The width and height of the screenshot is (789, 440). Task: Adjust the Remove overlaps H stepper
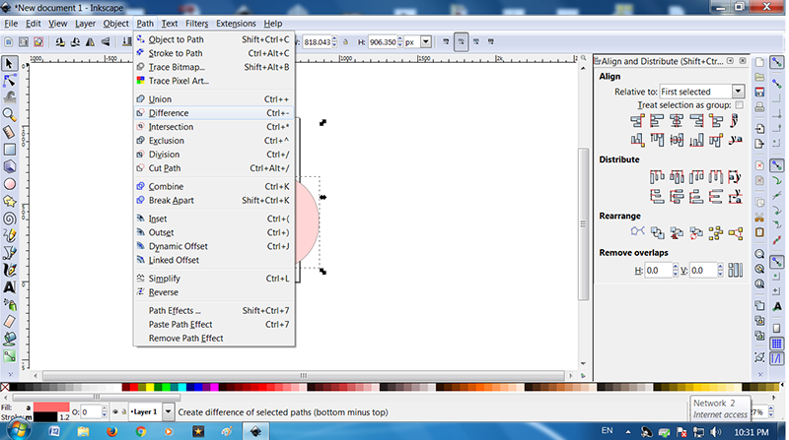tap(676, 271)
